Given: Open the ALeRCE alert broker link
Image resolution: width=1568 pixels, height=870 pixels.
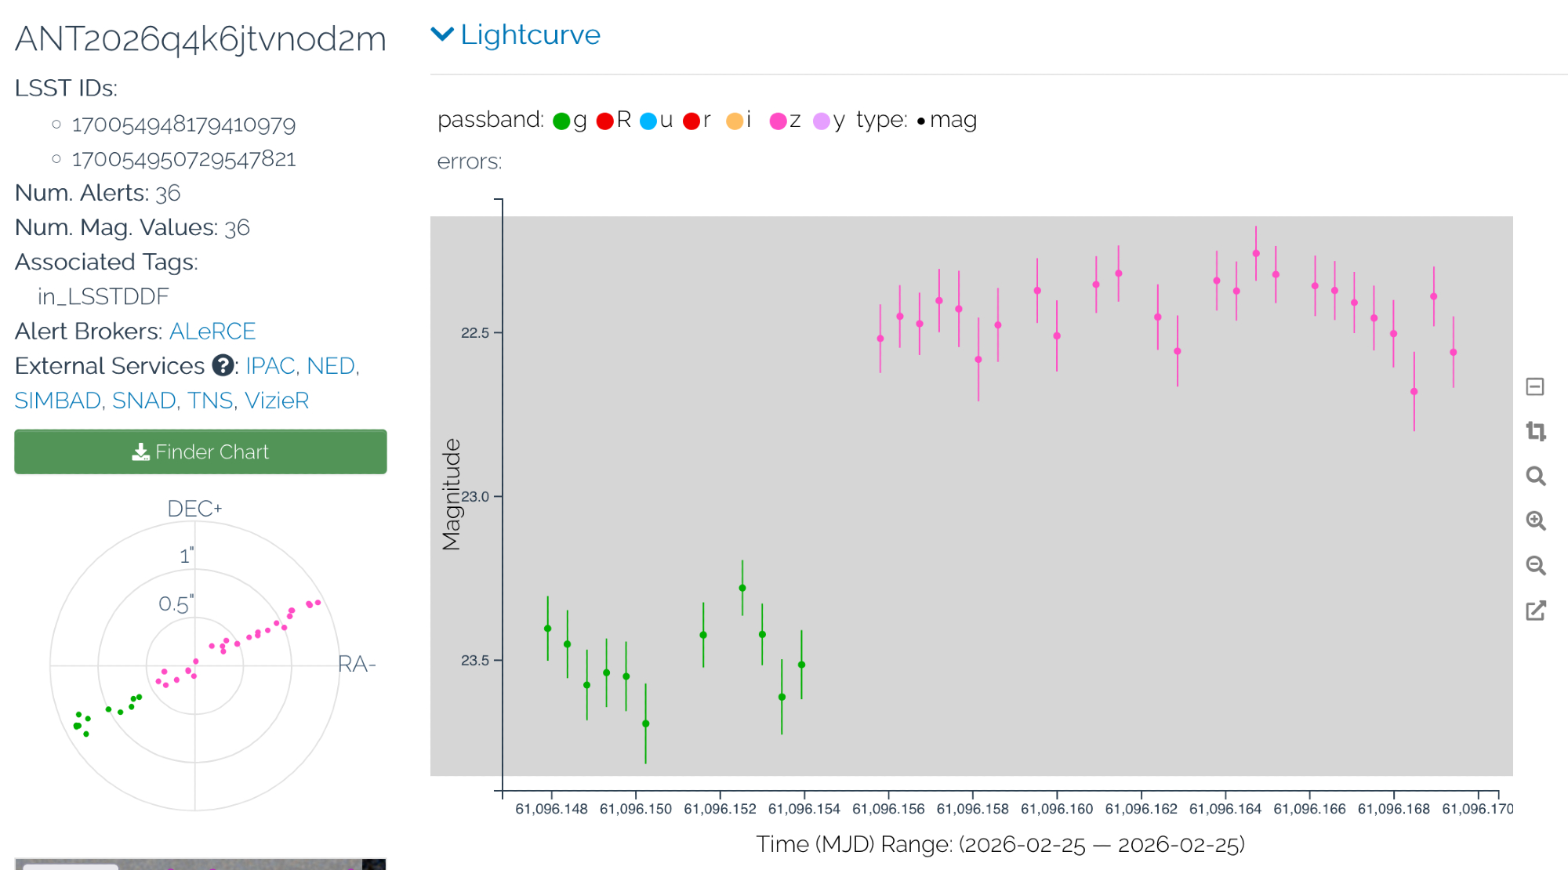Looking at the screenshot, I should click(212, 331).
